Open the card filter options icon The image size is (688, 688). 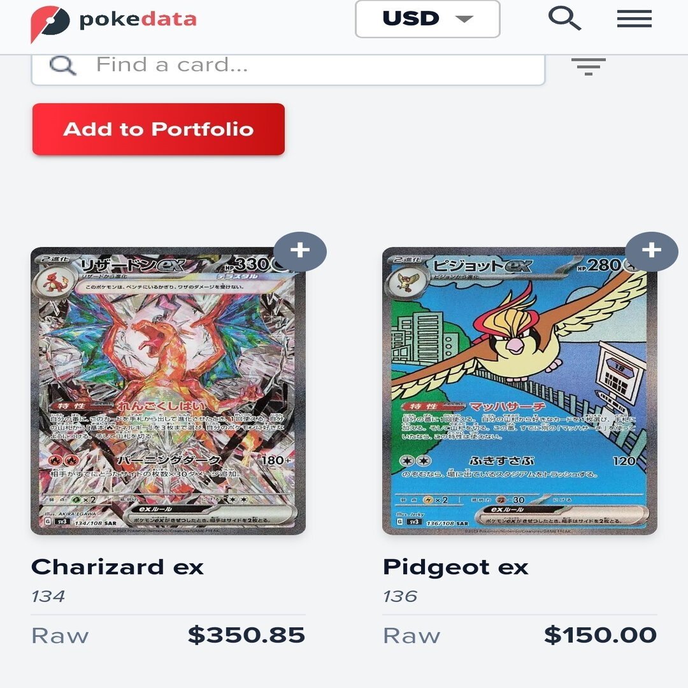(589, 66)
